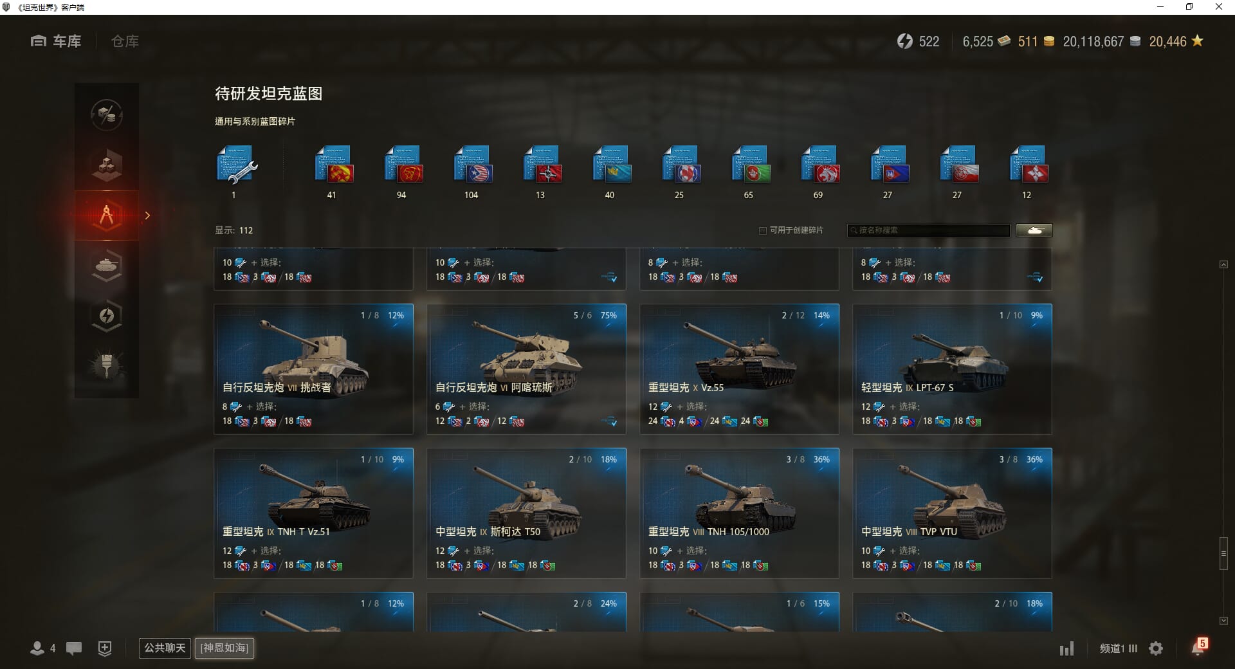1235x669 pixels.
Task: Toggle the tank filter button beside search
Action: (1034, 230)
